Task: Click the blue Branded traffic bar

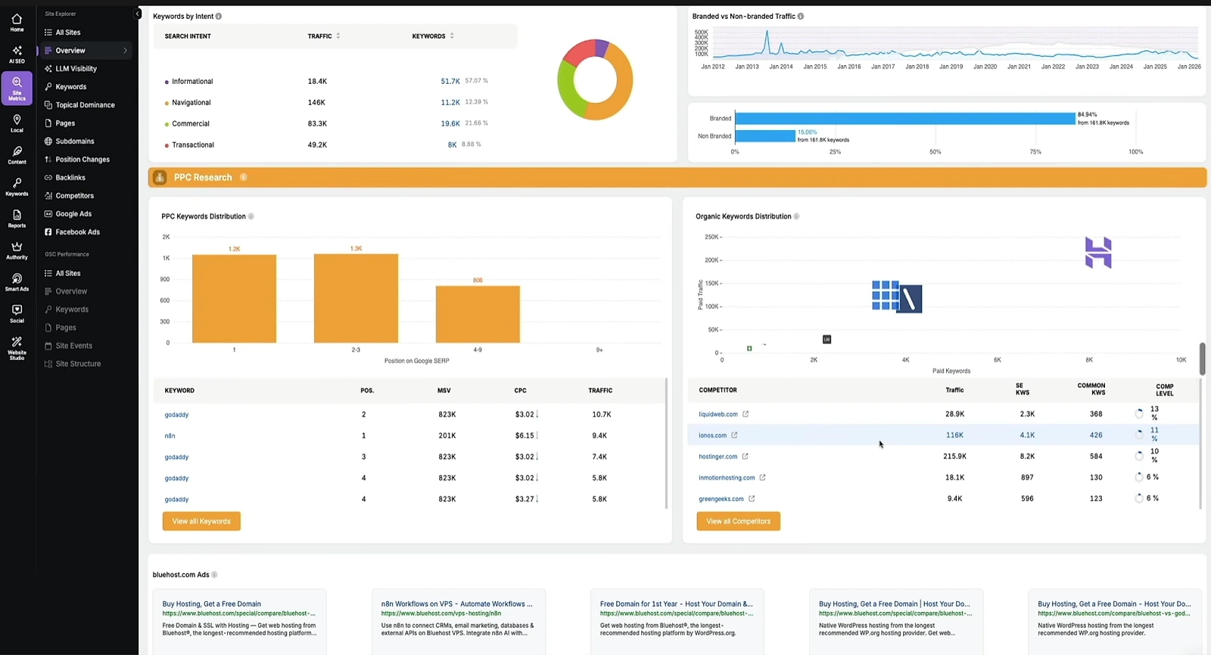Action: coord(905,118)
